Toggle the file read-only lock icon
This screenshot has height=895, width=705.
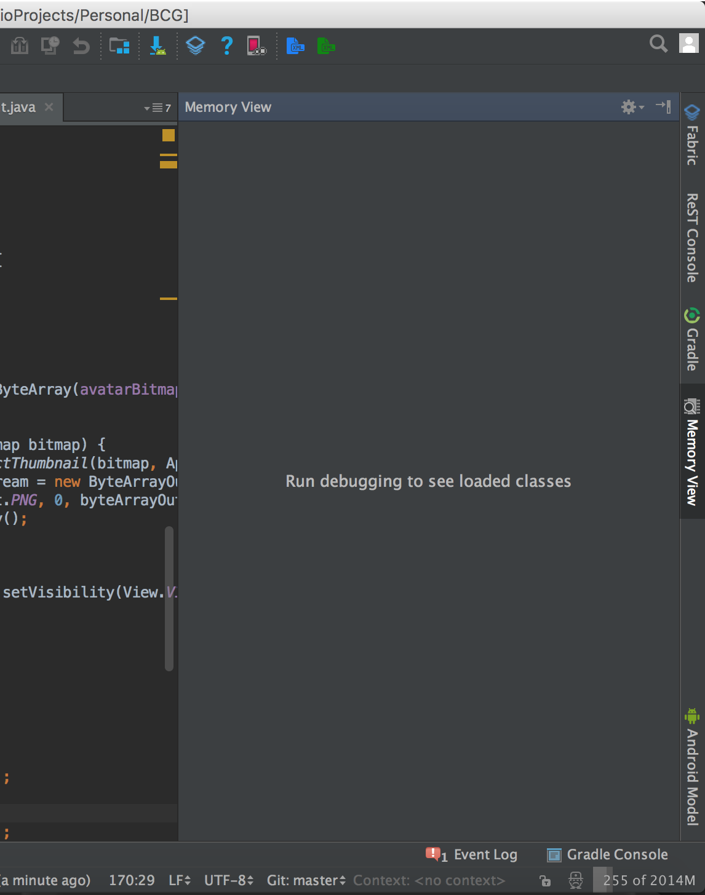pos(545,881)
